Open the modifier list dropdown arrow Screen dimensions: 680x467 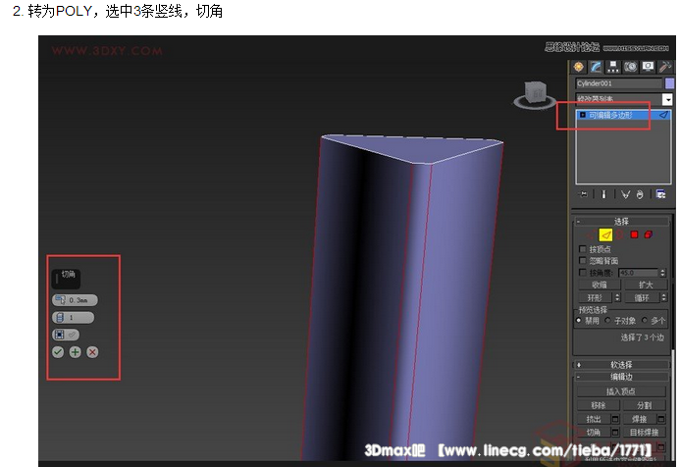tap(667, 100)
